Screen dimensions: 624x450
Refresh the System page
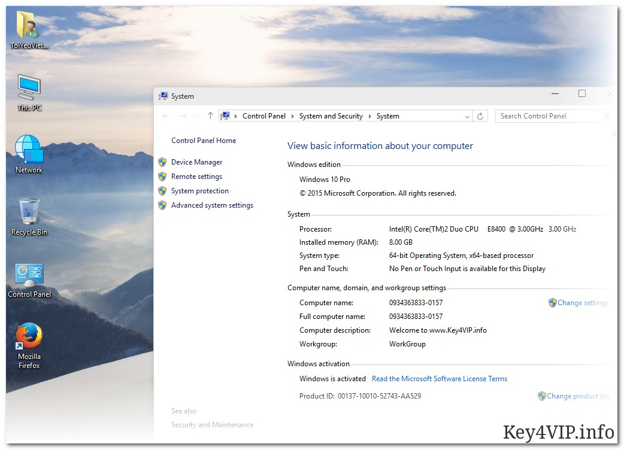[x=480, y=116]
